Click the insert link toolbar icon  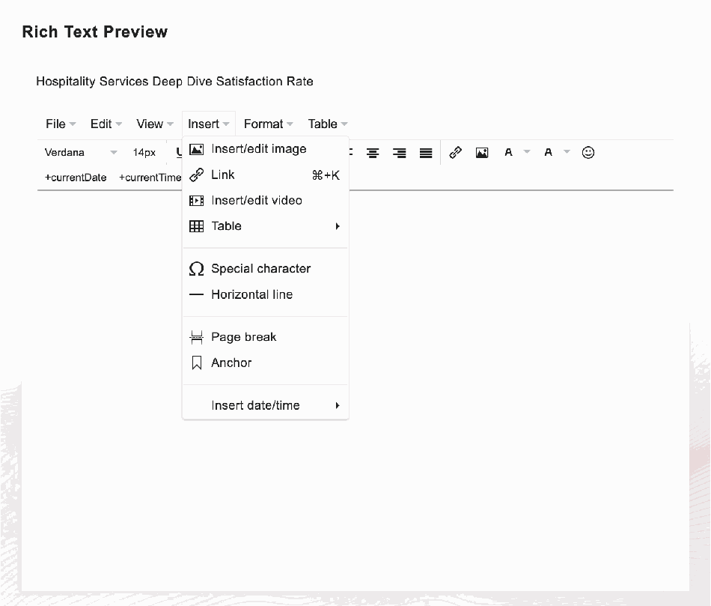[x=455, y=153]
